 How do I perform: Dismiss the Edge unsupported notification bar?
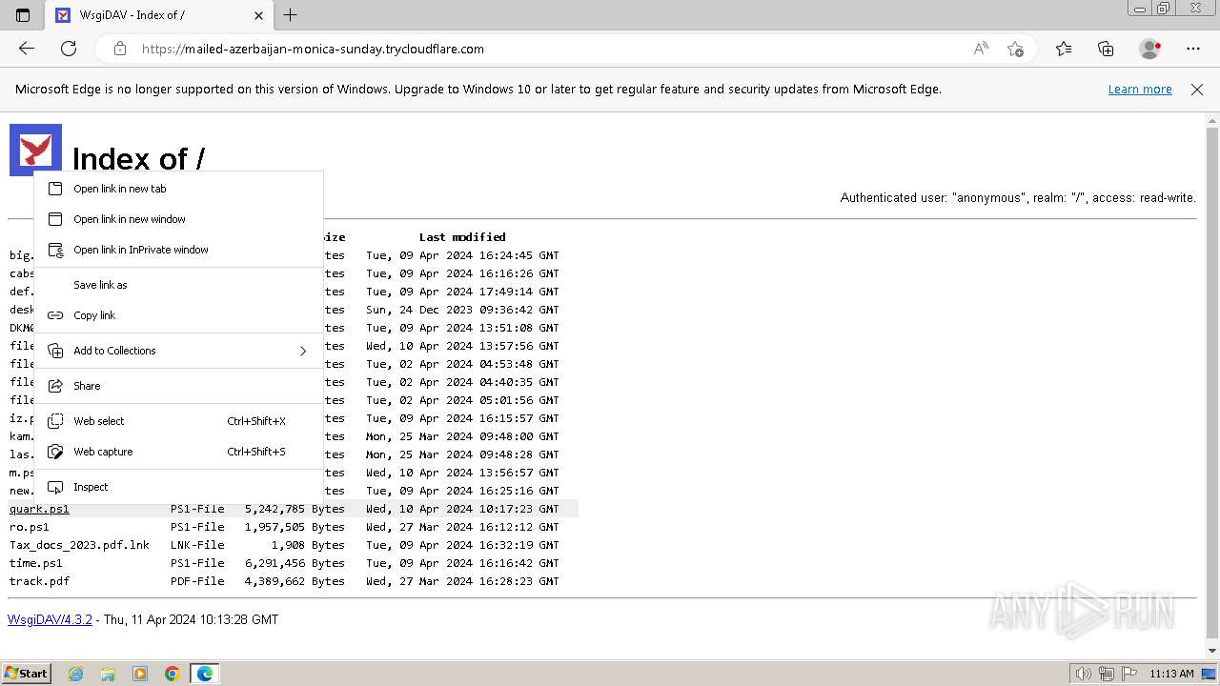coord(1197,90)
